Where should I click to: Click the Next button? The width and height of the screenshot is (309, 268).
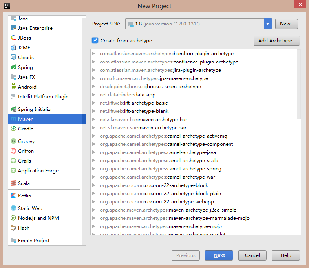tap(219, 255)
